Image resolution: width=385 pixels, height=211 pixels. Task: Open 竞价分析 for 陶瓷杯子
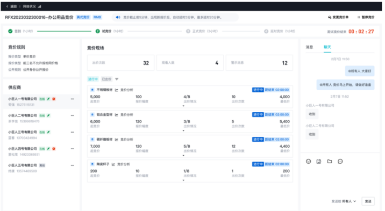[x=124, y=164]
